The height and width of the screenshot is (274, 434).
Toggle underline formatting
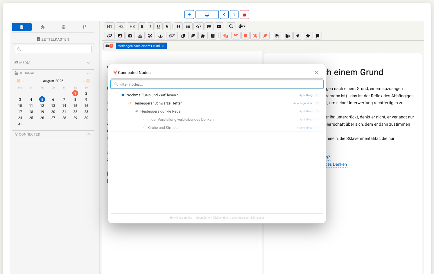click(x=158, y=26)
